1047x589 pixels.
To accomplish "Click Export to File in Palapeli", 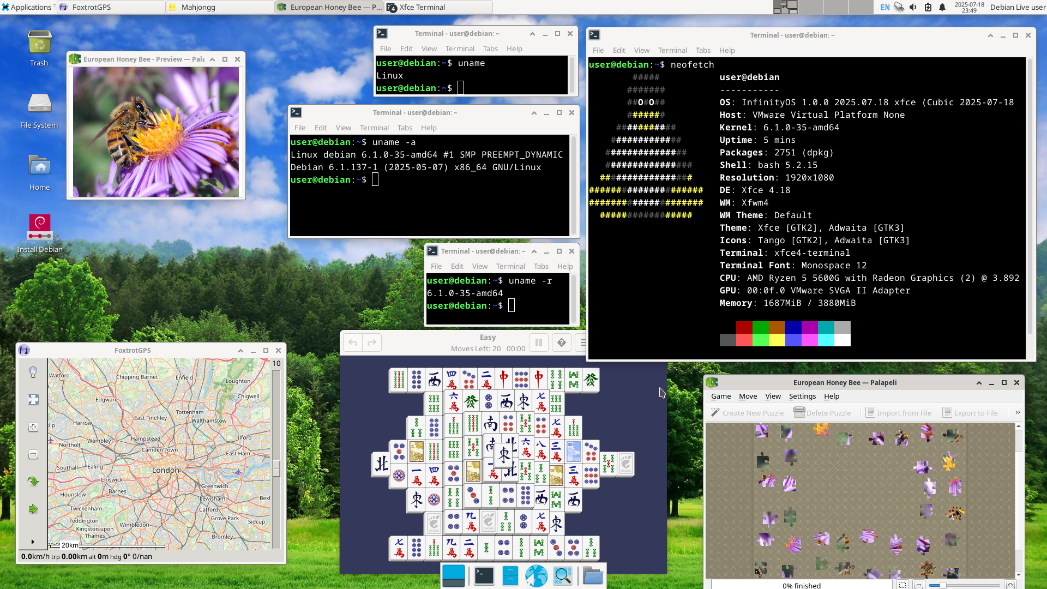I will [971, 413].
